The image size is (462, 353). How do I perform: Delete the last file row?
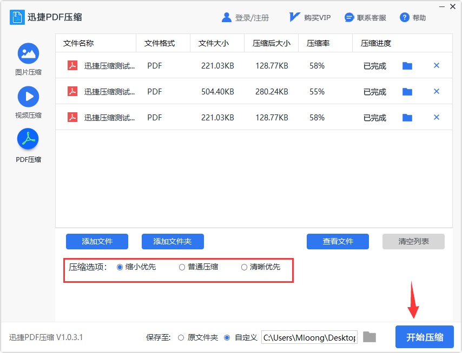tap(437, 117)
